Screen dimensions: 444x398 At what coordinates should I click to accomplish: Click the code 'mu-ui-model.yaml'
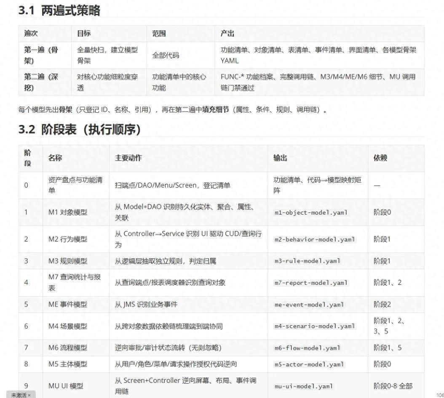tap(304, 386)
